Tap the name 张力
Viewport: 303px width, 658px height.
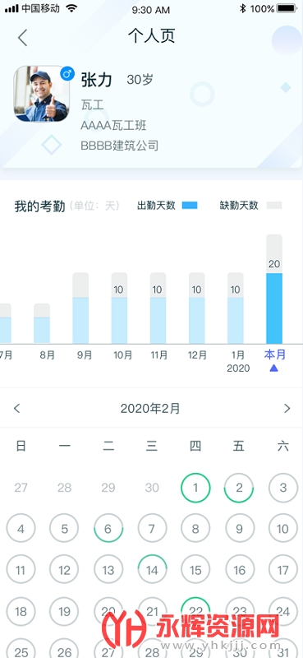pos(96,79)
